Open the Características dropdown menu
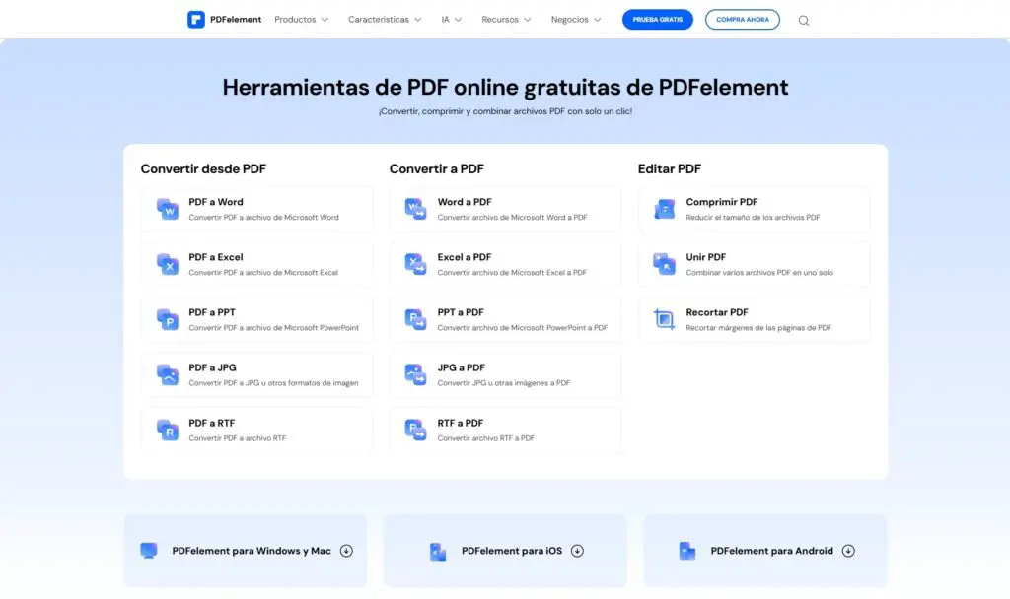 tap(385, 20)
